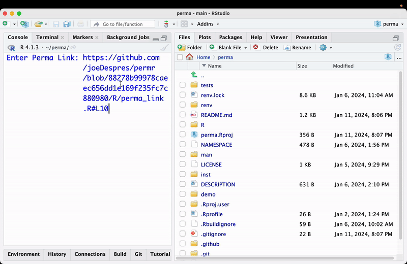
Task: Select the R folder checkbox
Action: pyautogui.click(x=183, y=124)
